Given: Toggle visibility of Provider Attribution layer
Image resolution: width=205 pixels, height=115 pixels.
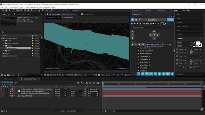Looking at the screenshot, I should [2, 94].
